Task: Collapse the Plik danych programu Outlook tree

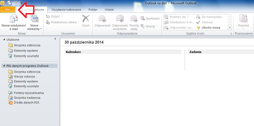Action: tap(4, 66)
